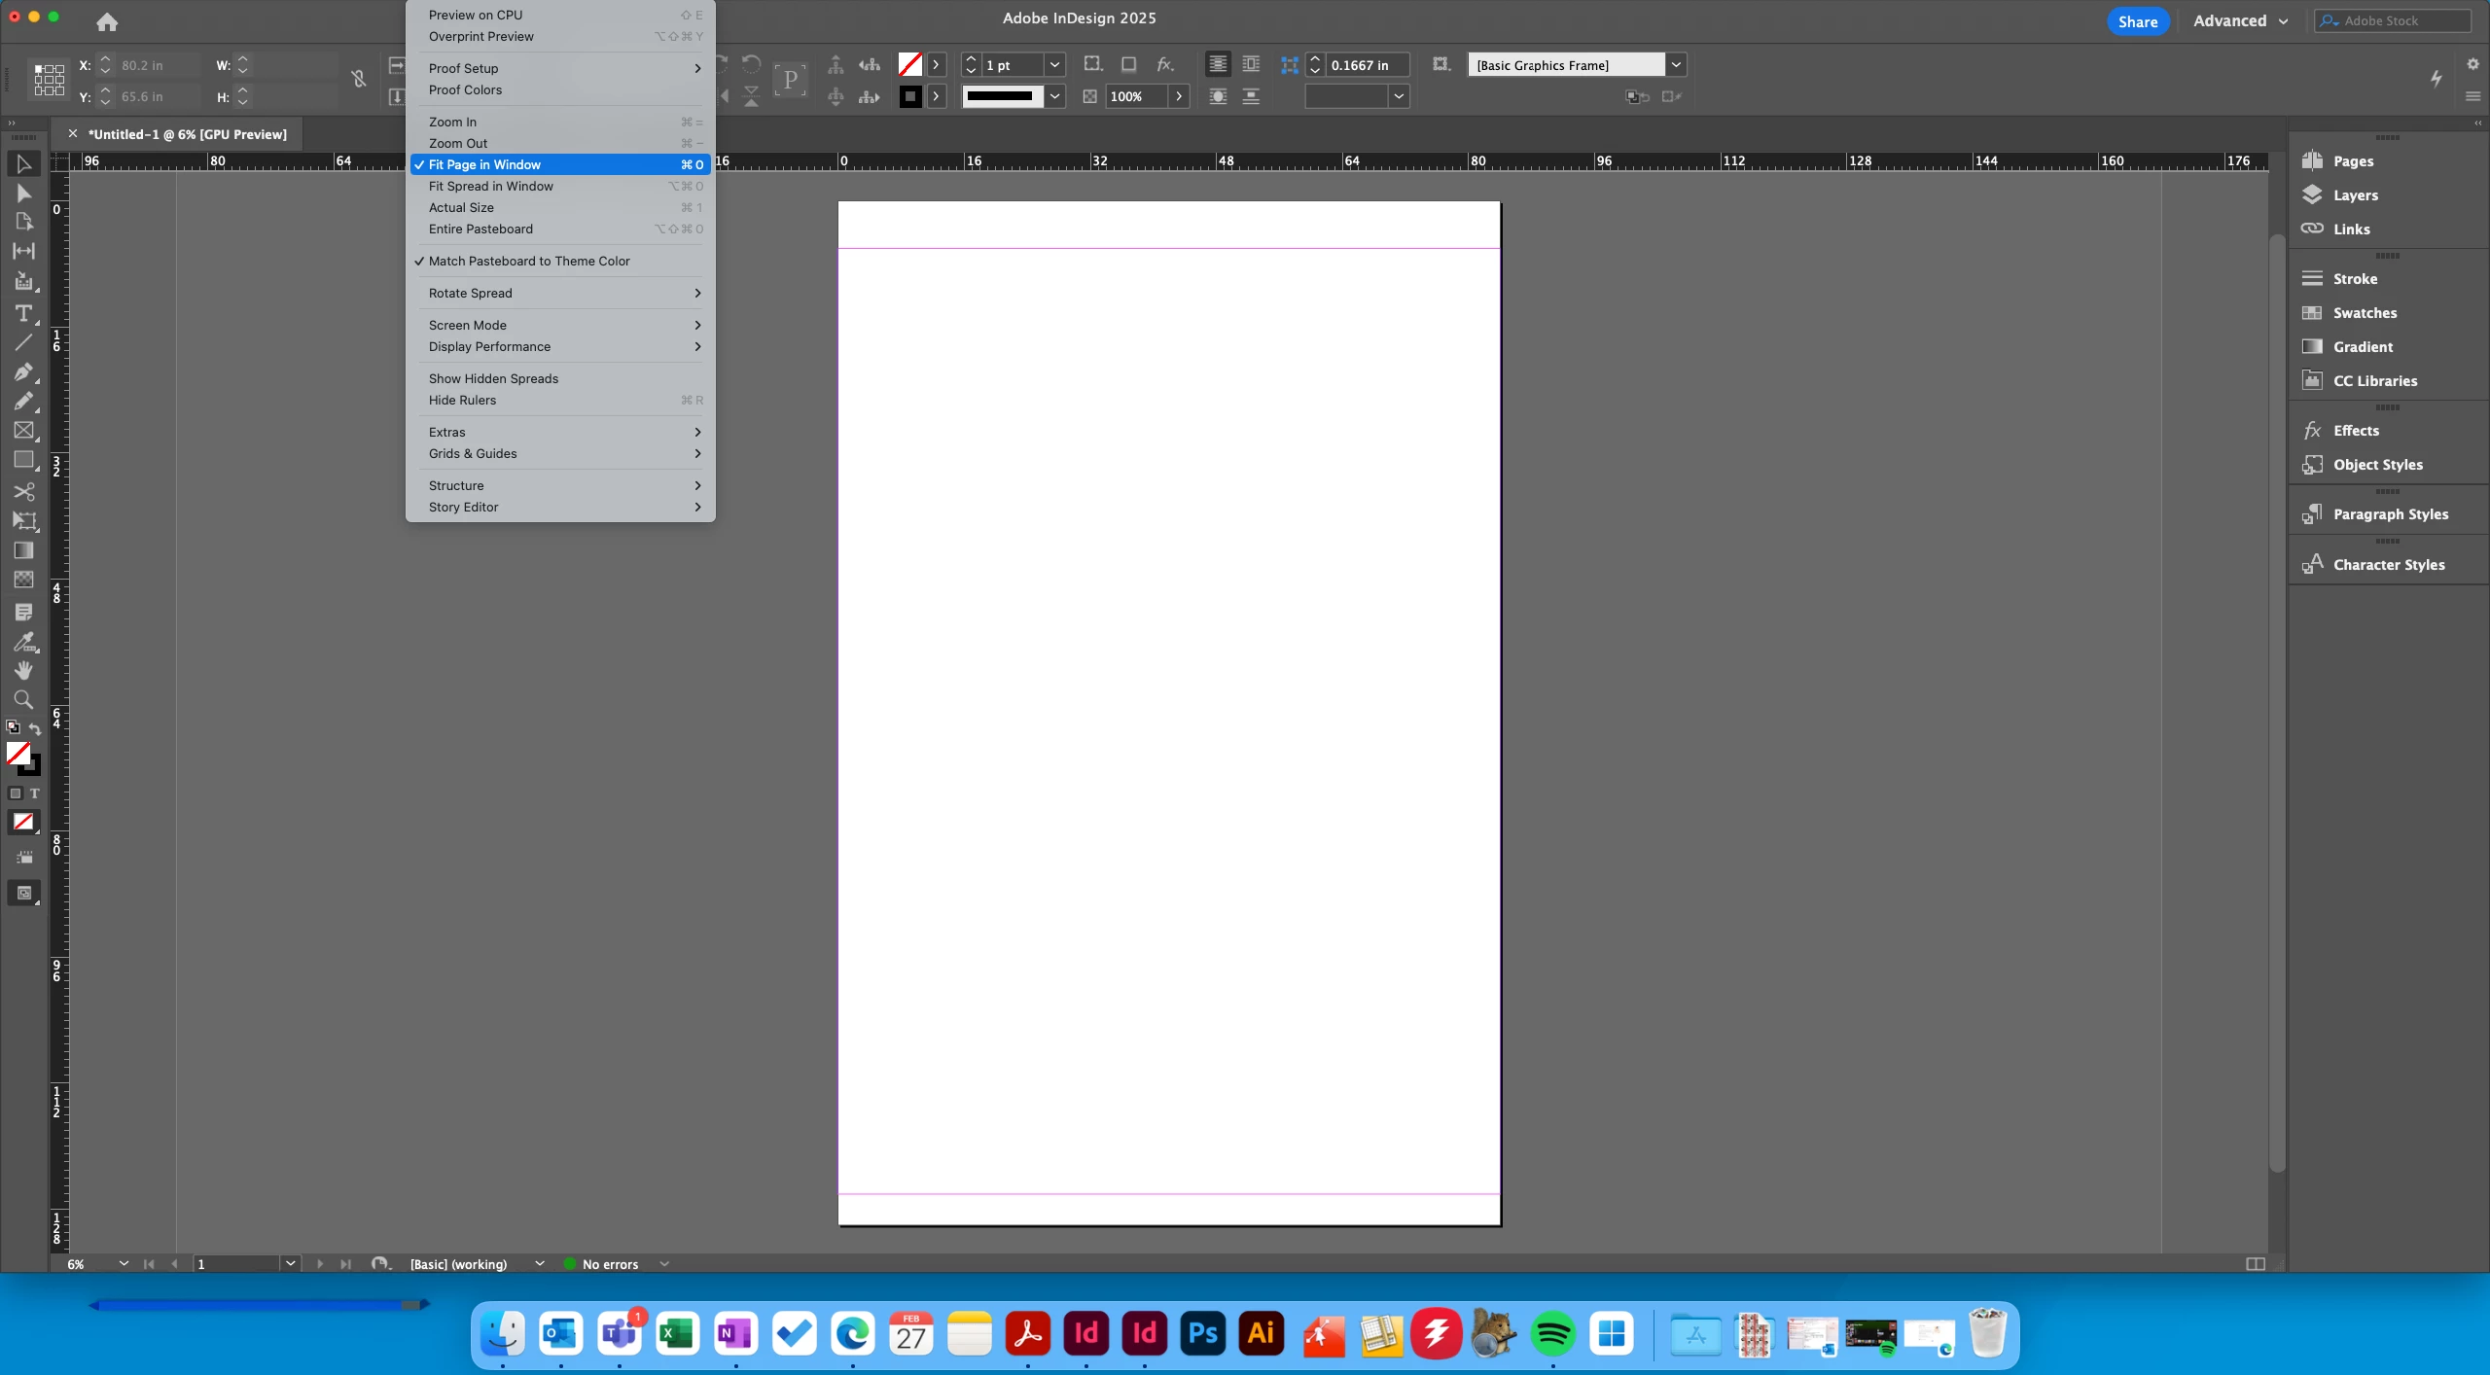
Task: Select the Type tool in toolbox
Action: tap(23, 313)
